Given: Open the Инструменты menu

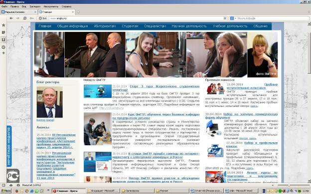Looking at the screenshot, I should pyautogui.click(x=51, y=6).
